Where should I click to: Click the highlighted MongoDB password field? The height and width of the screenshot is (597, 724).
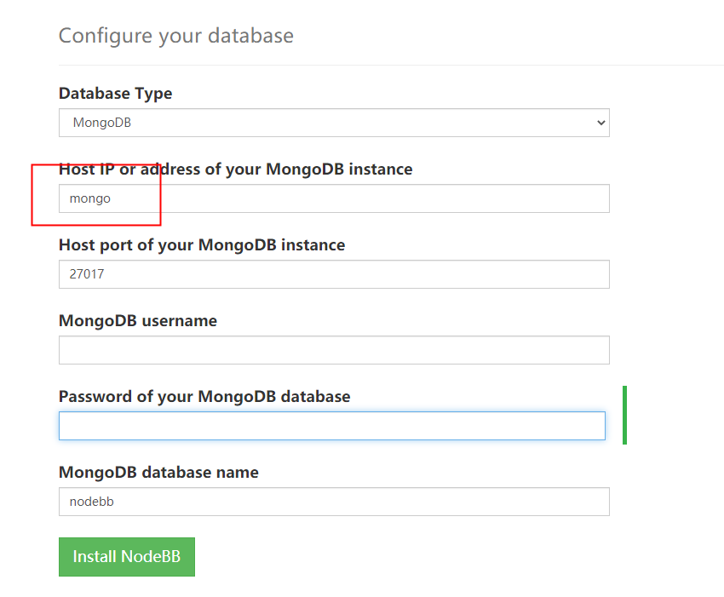332,426
